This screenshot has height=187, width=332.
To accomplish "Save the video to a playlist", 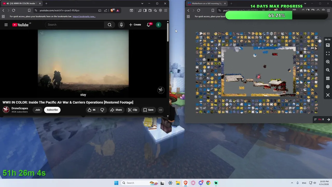I will (x=148, y=110).
